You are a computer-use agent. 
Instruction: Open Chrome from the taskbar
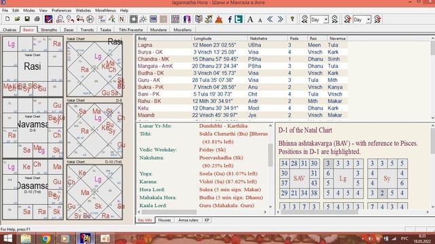click(x=46, y=239)
